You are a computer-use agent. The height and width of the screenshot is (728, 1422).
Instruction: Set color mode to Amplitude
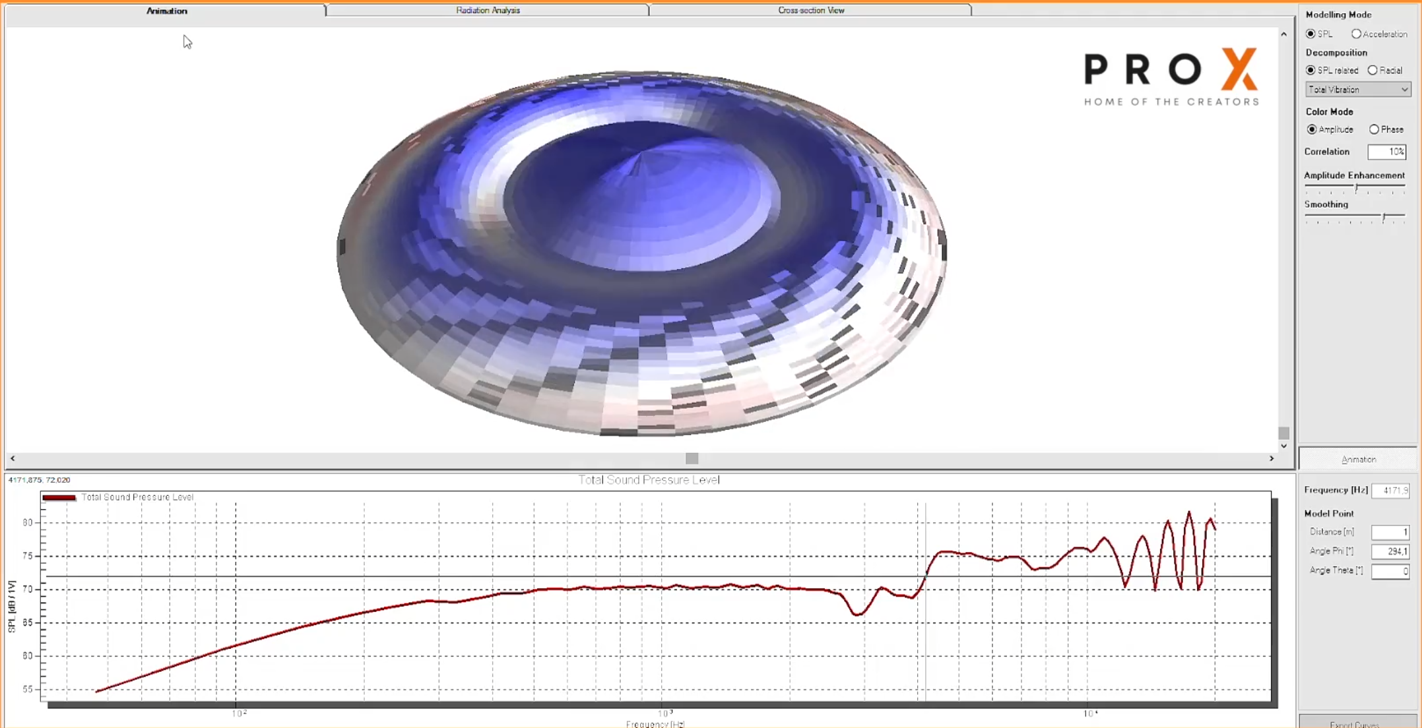coord(1330,129)
